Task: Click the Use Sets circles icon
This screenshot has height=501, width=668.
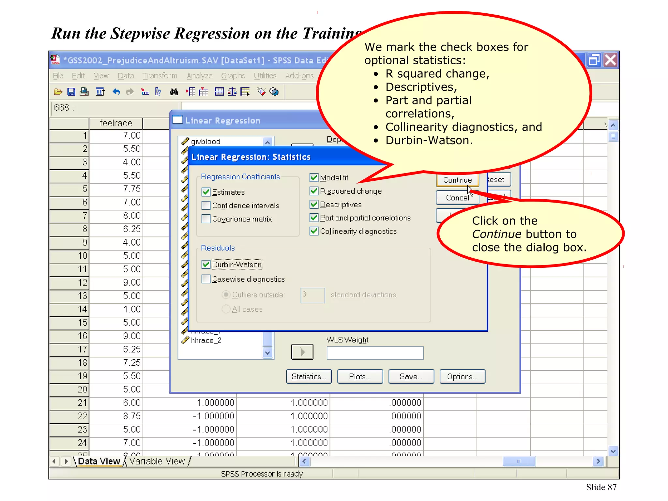Action: pos(274,92)
